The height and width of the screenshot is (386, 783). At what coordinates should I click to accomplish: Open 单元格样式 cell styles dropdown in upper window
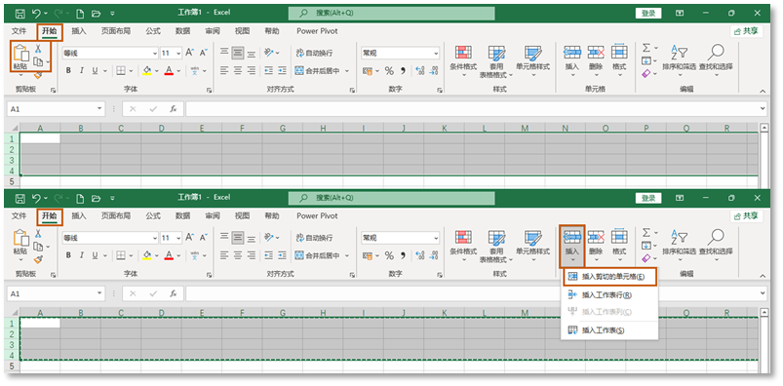[532, 60]
